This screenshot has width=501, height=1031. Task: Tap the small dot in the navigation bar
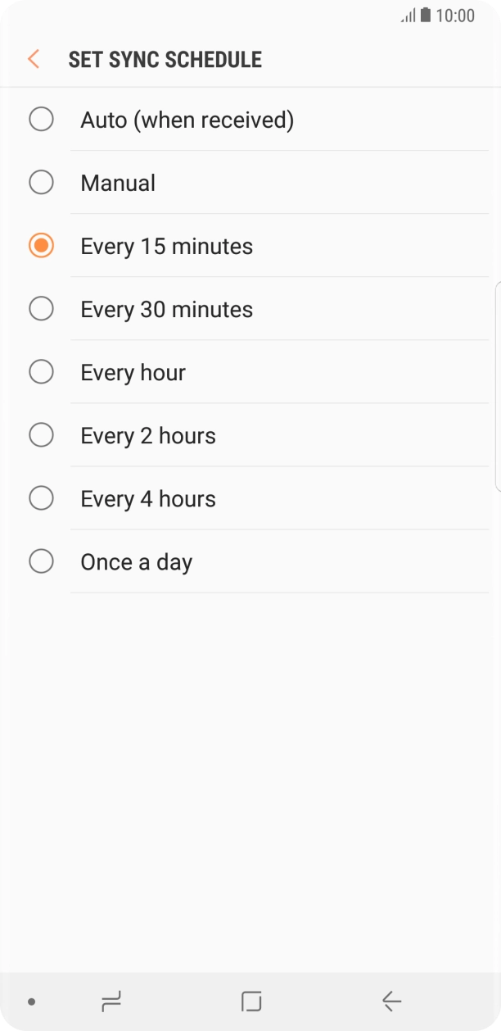(30, 1001)
